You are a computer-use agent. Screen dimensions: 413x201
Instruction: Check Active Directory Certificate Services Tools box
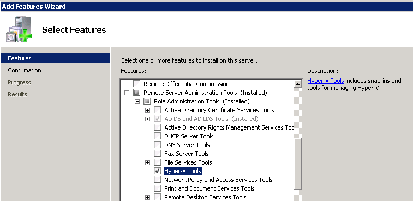click(x=157, y=110)
